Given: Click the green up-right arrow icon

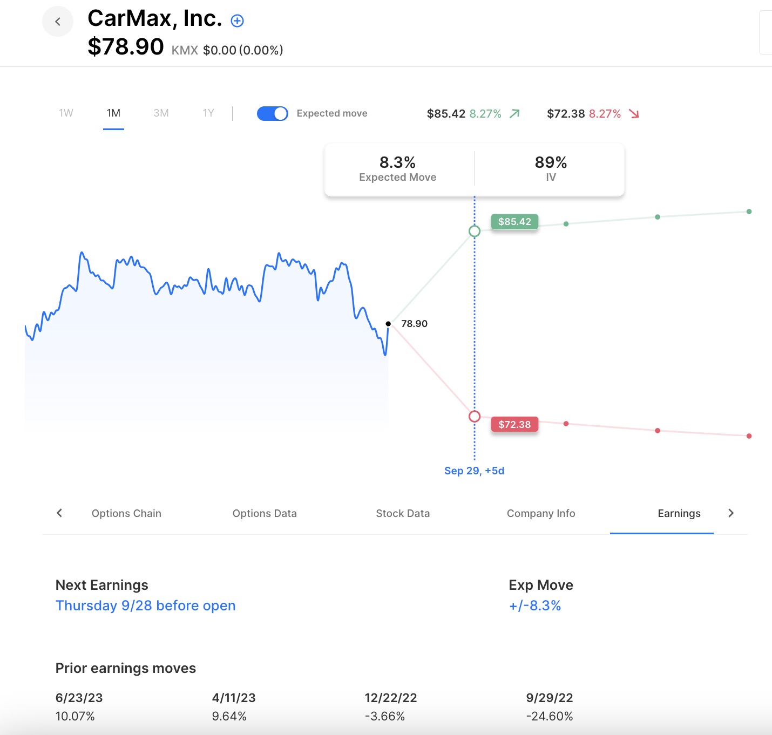Looking at the screenshot, I should coord(514,113).
